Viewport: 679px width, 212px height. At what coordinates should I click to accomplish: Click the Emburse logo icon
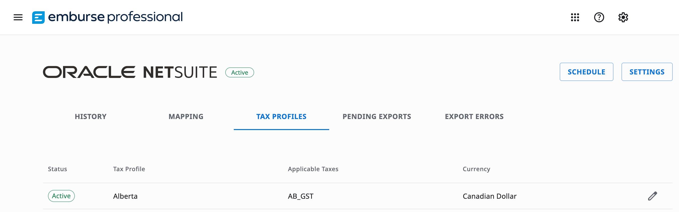click(38, 17)
